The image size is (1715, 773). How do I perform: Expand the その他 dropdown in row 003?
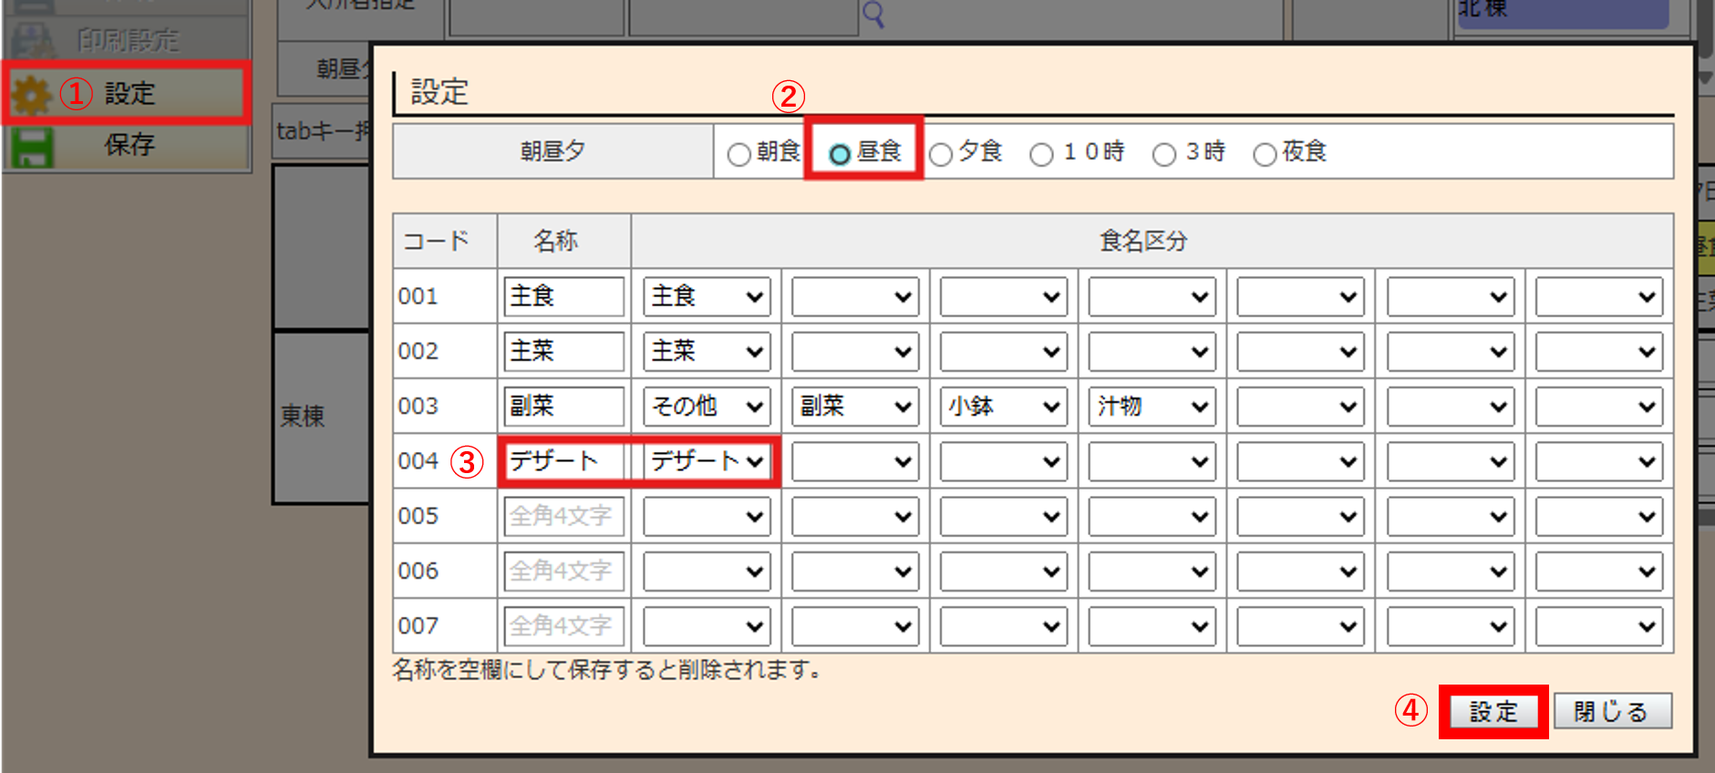[707, 407]
